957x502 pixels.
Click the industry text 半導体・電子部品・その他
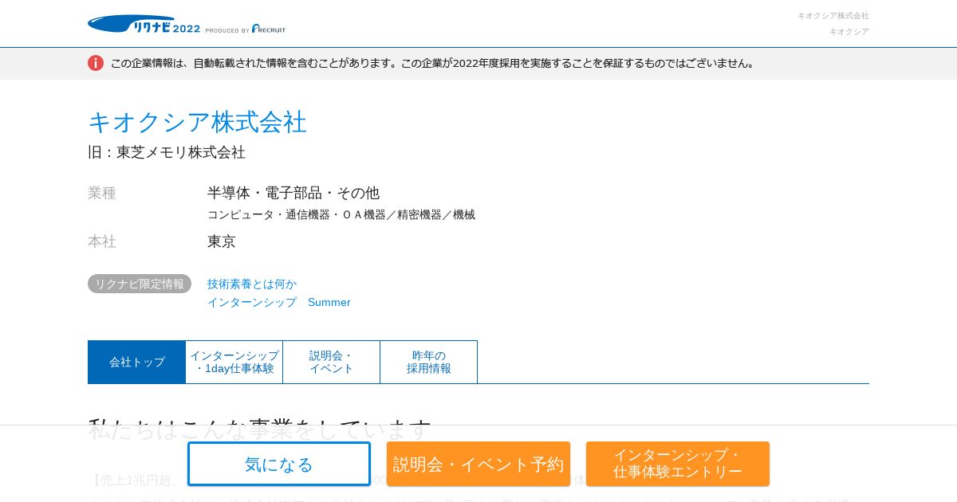click(x=293, y=193)
